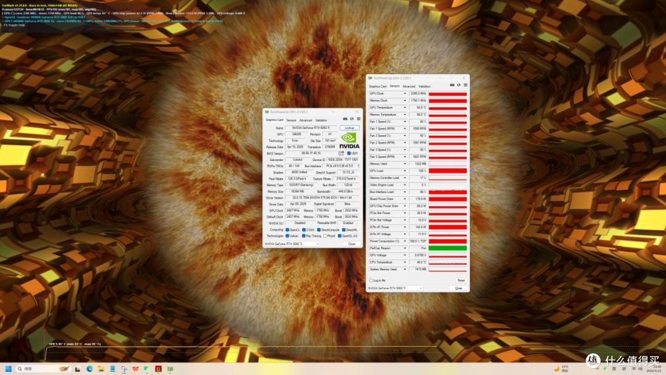Open hamburger menu in the Graphics Card window

(358, 119)
